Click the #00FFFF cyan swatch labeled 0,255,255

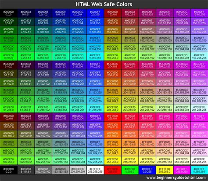[x=95, y=57]
